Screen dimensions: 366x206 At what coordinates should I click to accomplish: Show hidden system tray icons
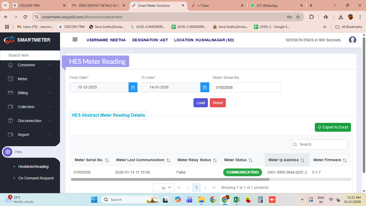(302, 200)
